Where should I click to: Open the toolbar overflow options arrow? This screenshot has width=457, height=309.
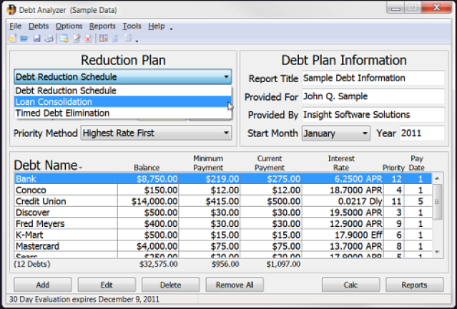pos(137,41)
